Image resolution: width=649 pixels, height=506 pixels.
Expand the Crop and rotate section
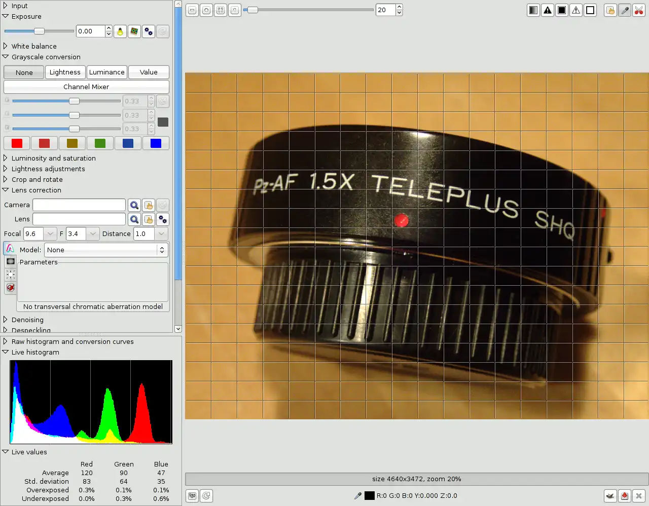coord(6,179)
